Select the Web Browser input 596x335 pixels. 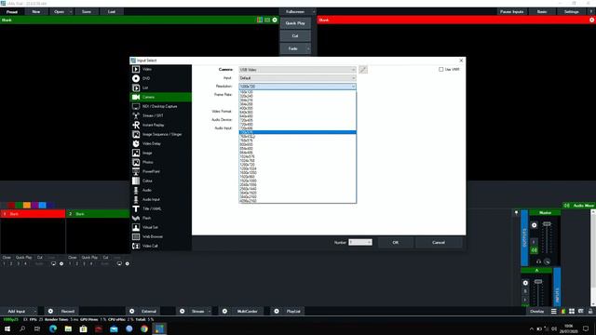160,236
